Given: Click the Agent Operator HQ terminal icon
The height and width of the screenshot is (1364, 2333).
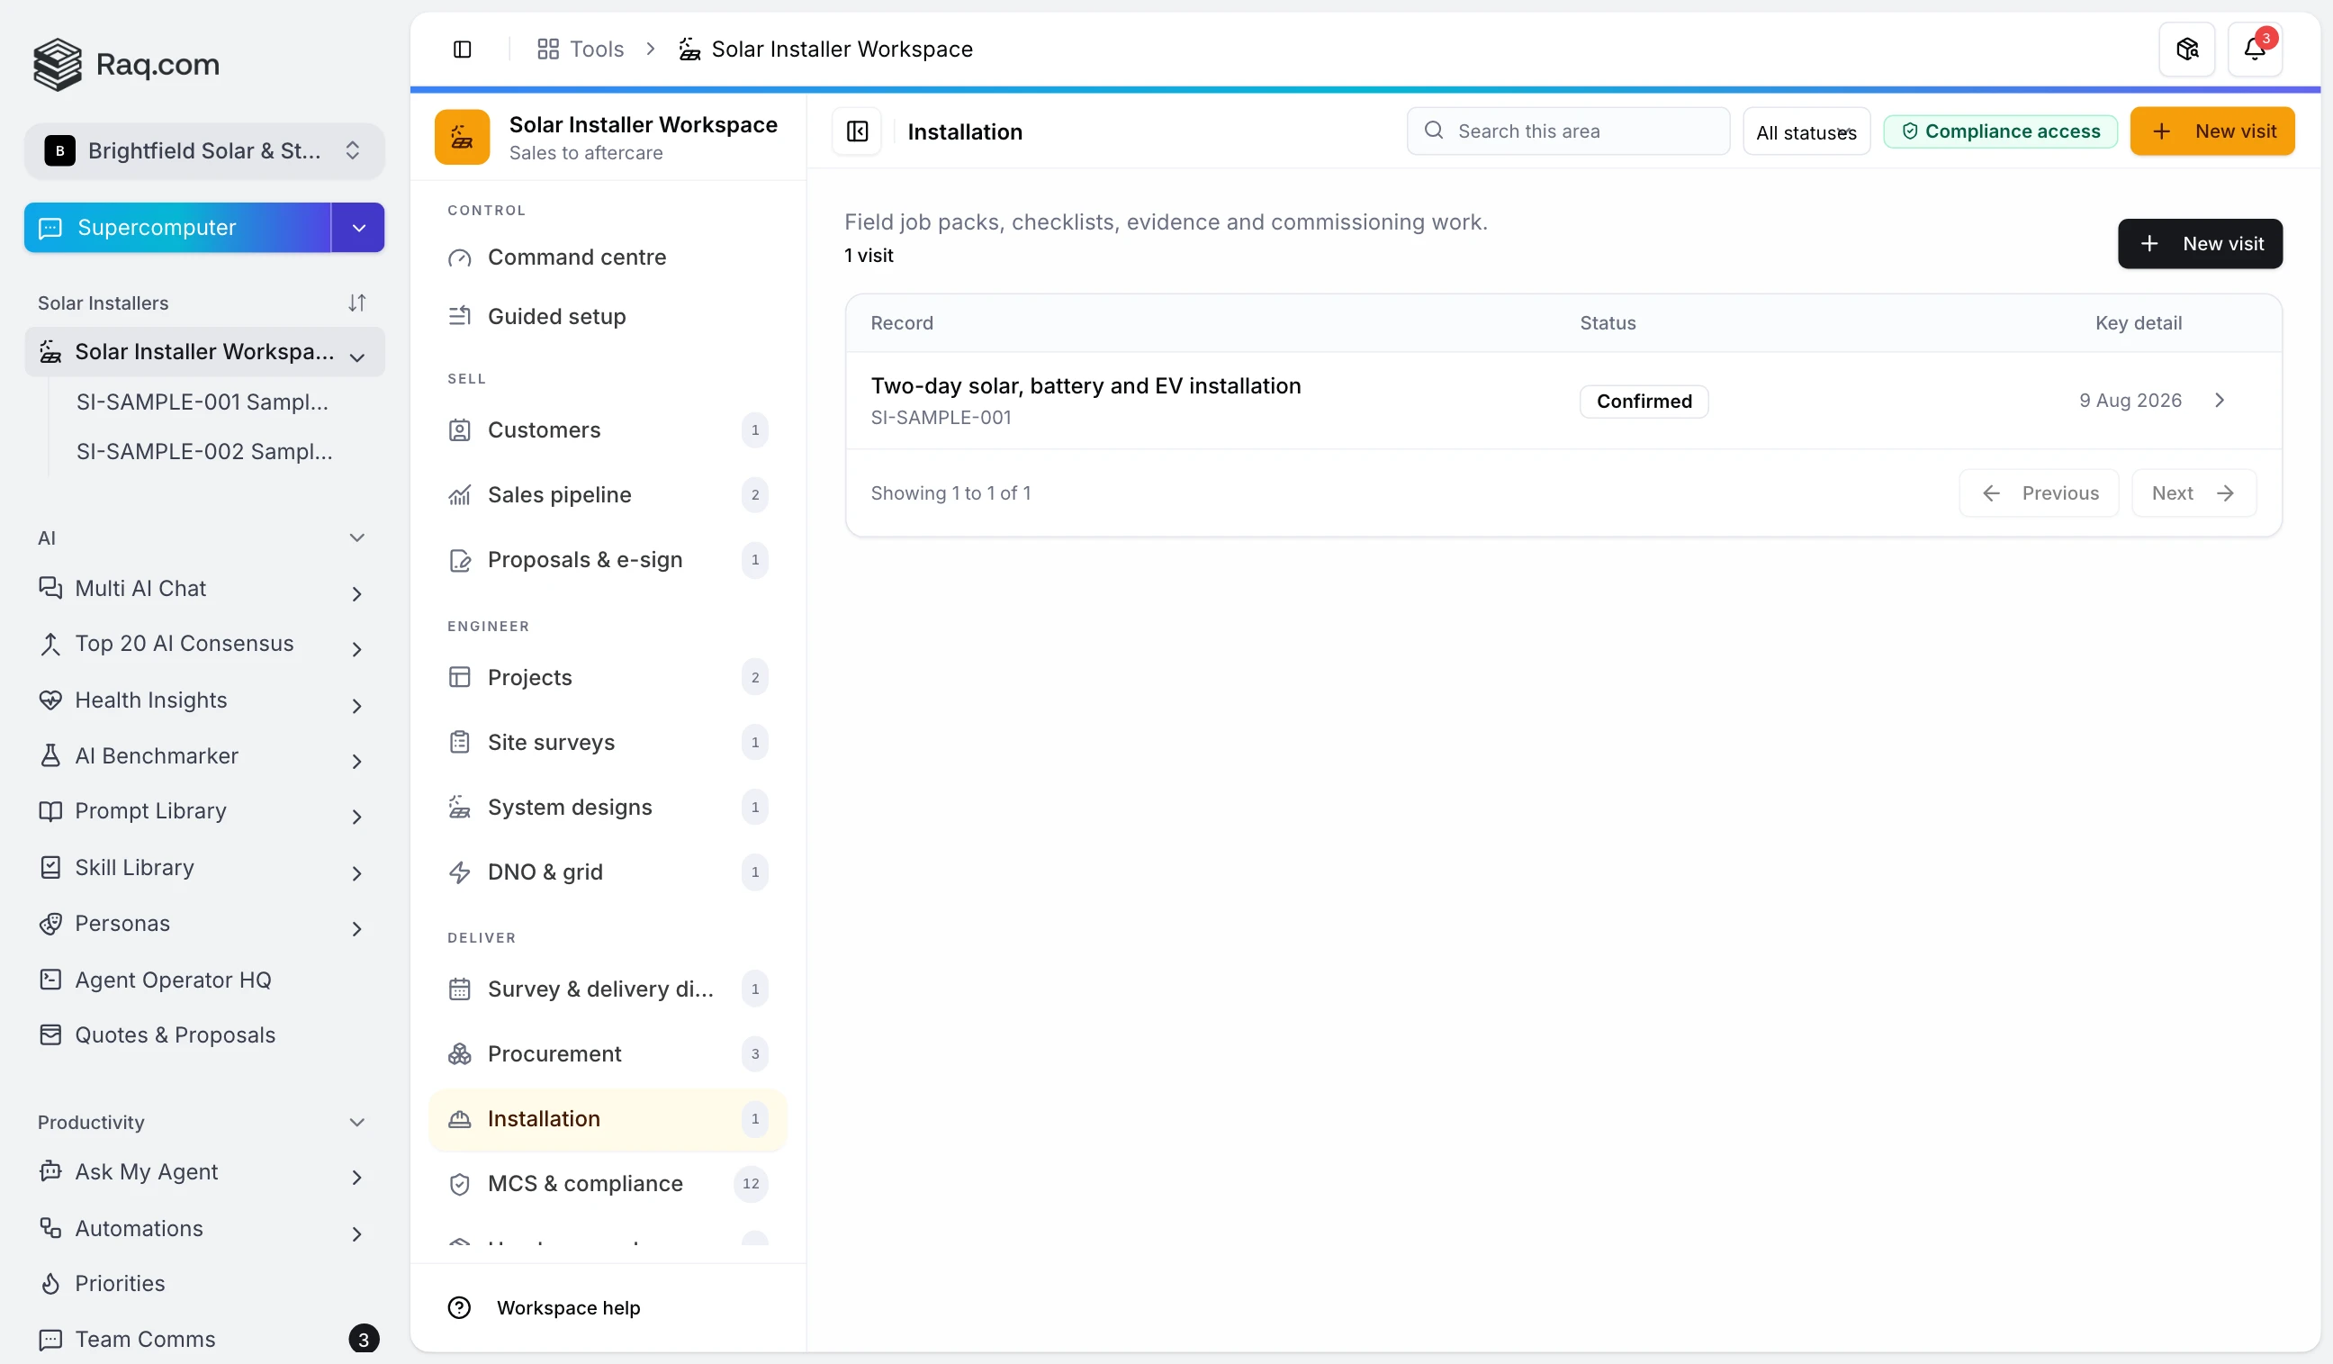Looking at the screenshot, I should click(x=51, y=980).
